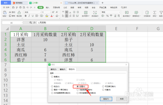Viewport: 163px width, 105px height.
Task: Click the fx insert function icon
Action: click(34, 22)
